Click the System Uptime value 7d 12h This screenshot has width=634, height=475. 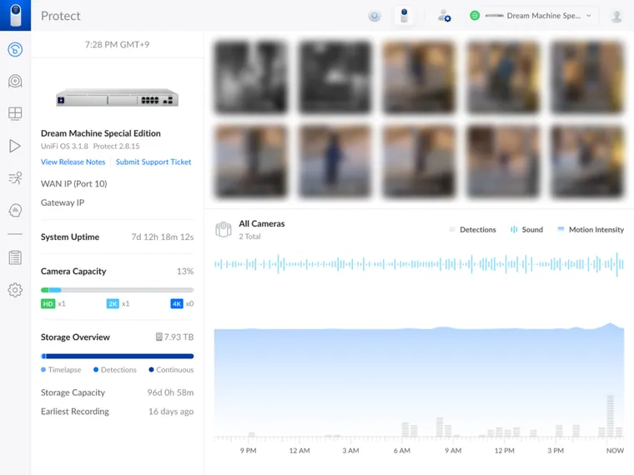point(163,237)
